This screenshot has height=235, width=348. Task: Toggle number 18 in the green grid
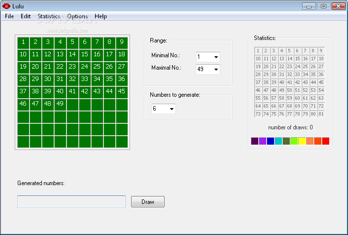pos(122,55)
